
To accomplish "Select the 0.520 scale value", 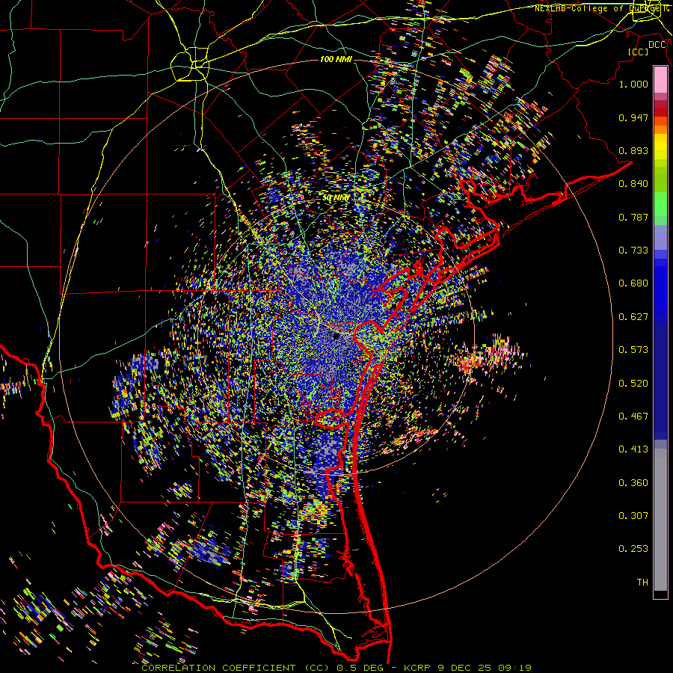I will pos(633,384).
